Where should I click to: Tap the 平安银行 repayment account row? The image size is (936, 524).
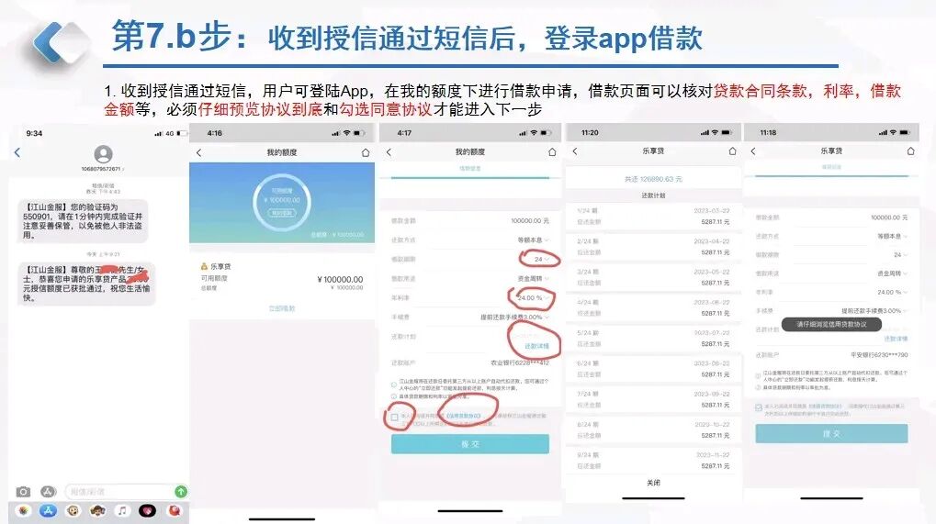tap(831, 355)
